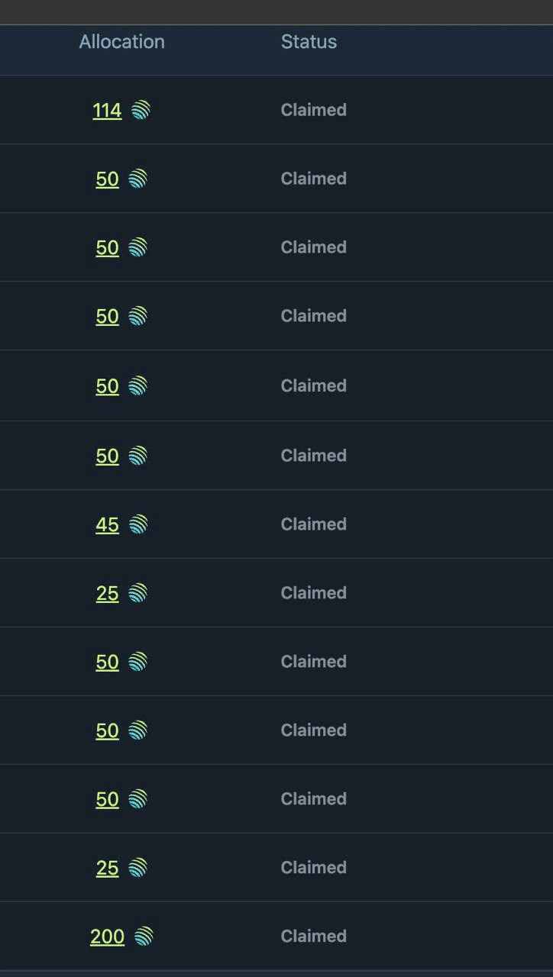
Task: Open the 45 allocation link
Action: (x=107, y=525)
